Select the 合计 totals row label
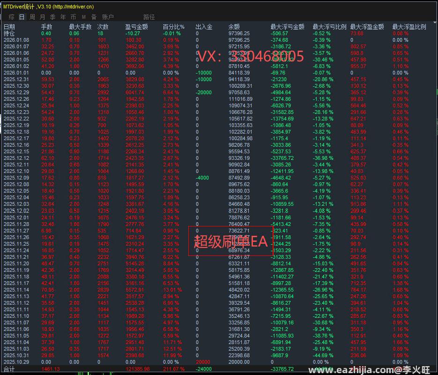 (x=9, y=369)
